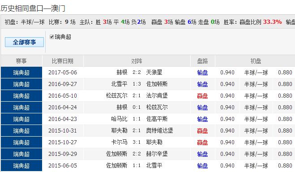Click the 3:1 score in the 卡尔马 row

pos(137,142)
